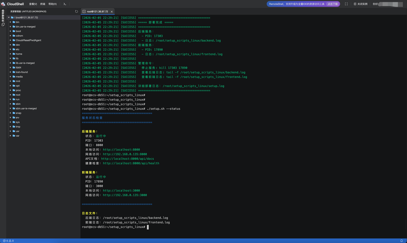Select the root@121.36.97.72 terminal tab
This screenshot has width=407, height=243.
point(98,11)
